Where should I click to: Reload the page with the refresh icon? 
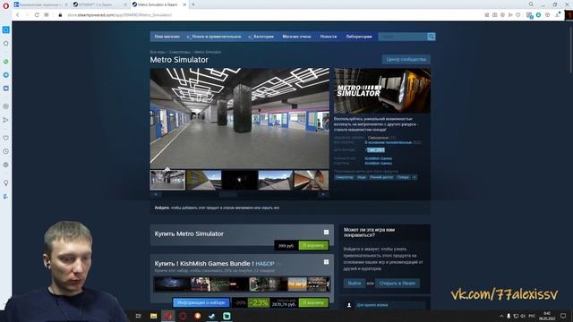click(x=37, y=15)
